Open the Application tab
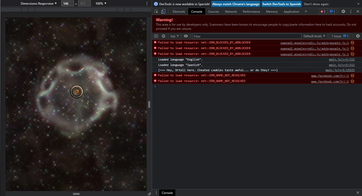Viewport: 362px width, 196px height. coord(291,11)
